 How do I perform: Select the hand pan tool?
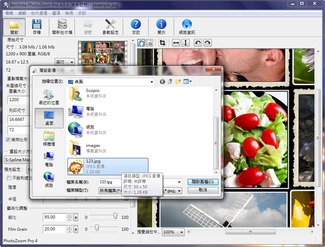(141, 43)
